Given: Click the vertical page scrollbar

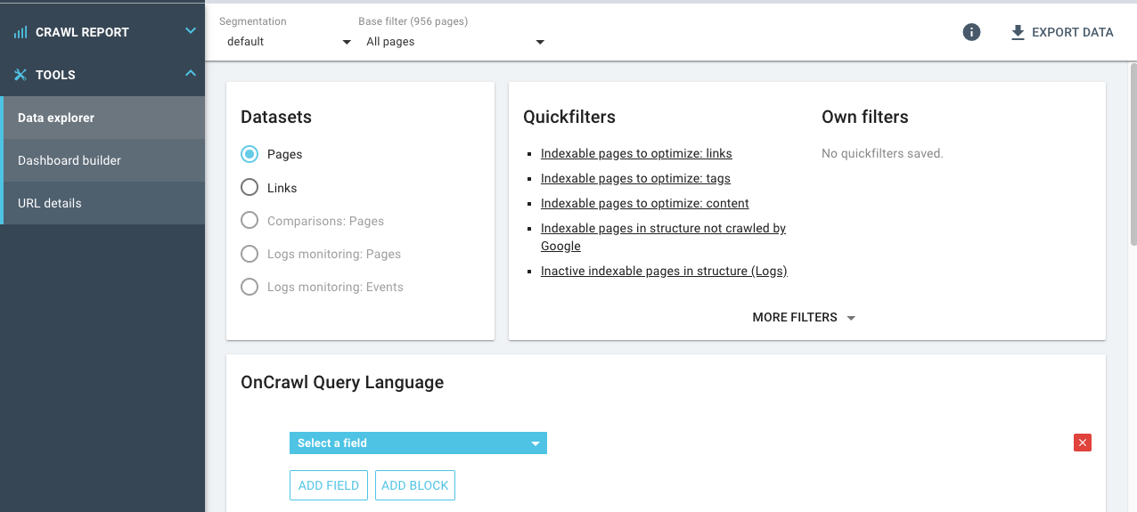Looking at the screenshot, I should [1133, 153].
